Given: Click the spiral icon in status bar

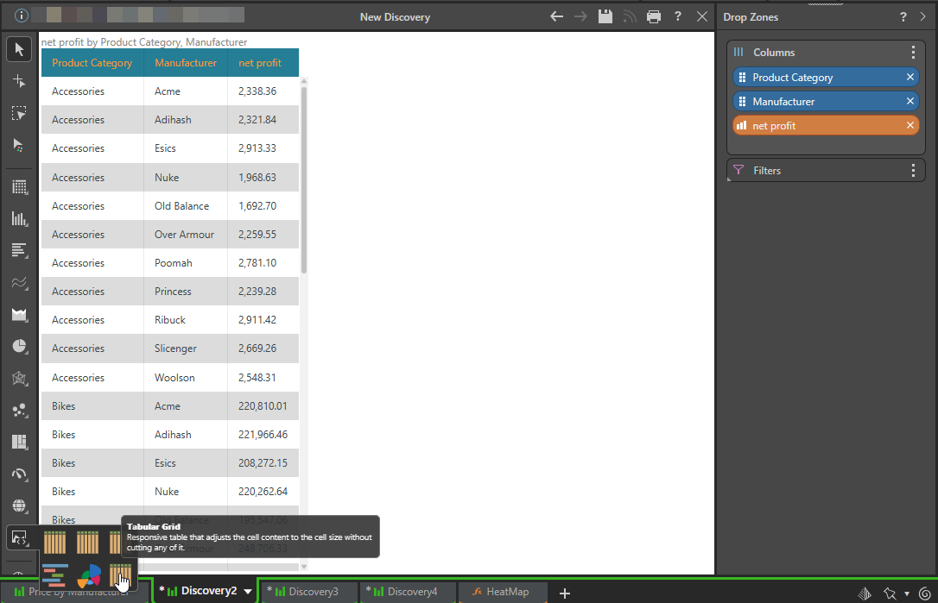Looking at the screenshot, I should click(x=925, y=594).
